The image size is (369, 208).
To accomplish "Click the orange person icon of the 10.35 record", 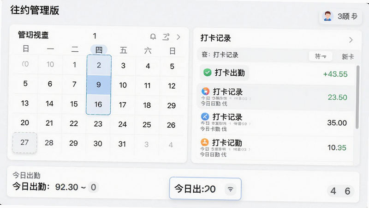I will tap(205, 142).
